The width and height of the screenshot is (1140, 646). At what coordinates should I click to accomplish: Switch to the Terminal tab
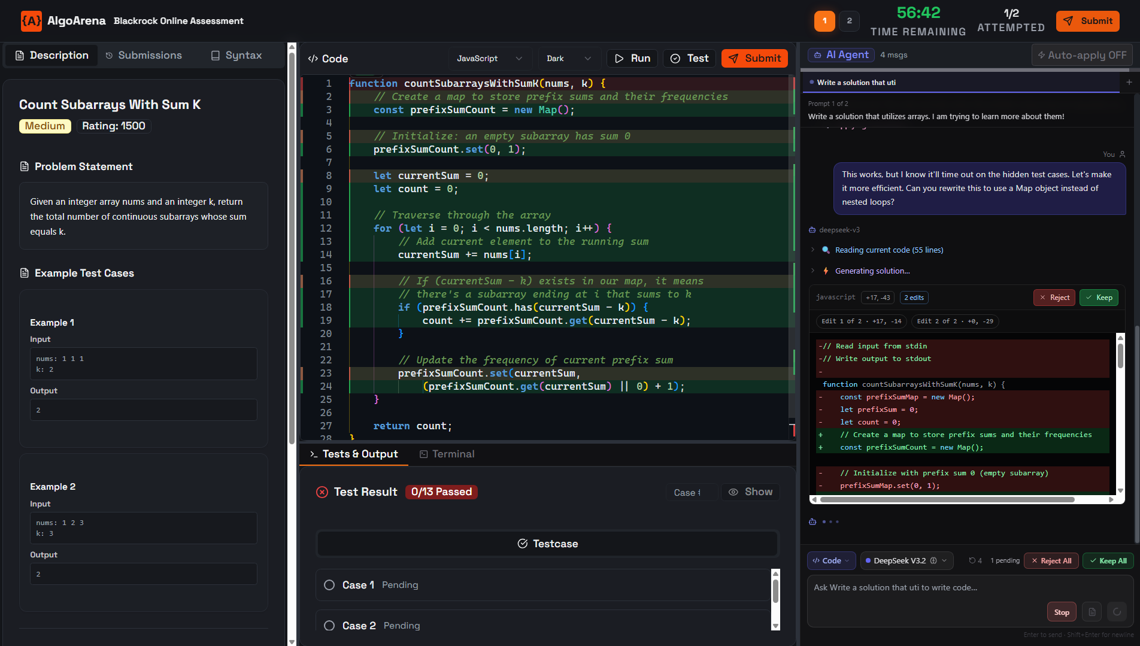click(447, 454)
